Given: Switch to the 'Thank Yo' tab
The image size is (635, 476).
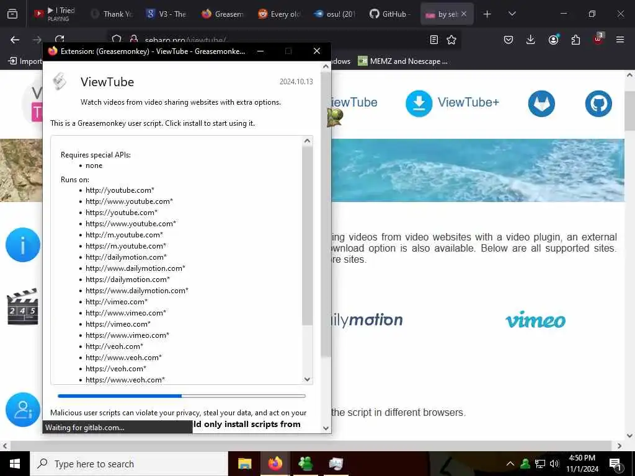Looking at the screenshot, I should click(x=112, y=14).
